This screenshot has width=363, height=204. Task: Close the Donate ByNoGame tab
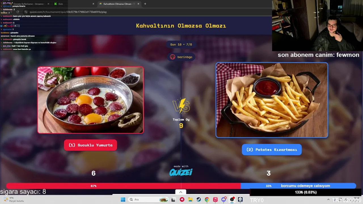(x=48, y=4)
